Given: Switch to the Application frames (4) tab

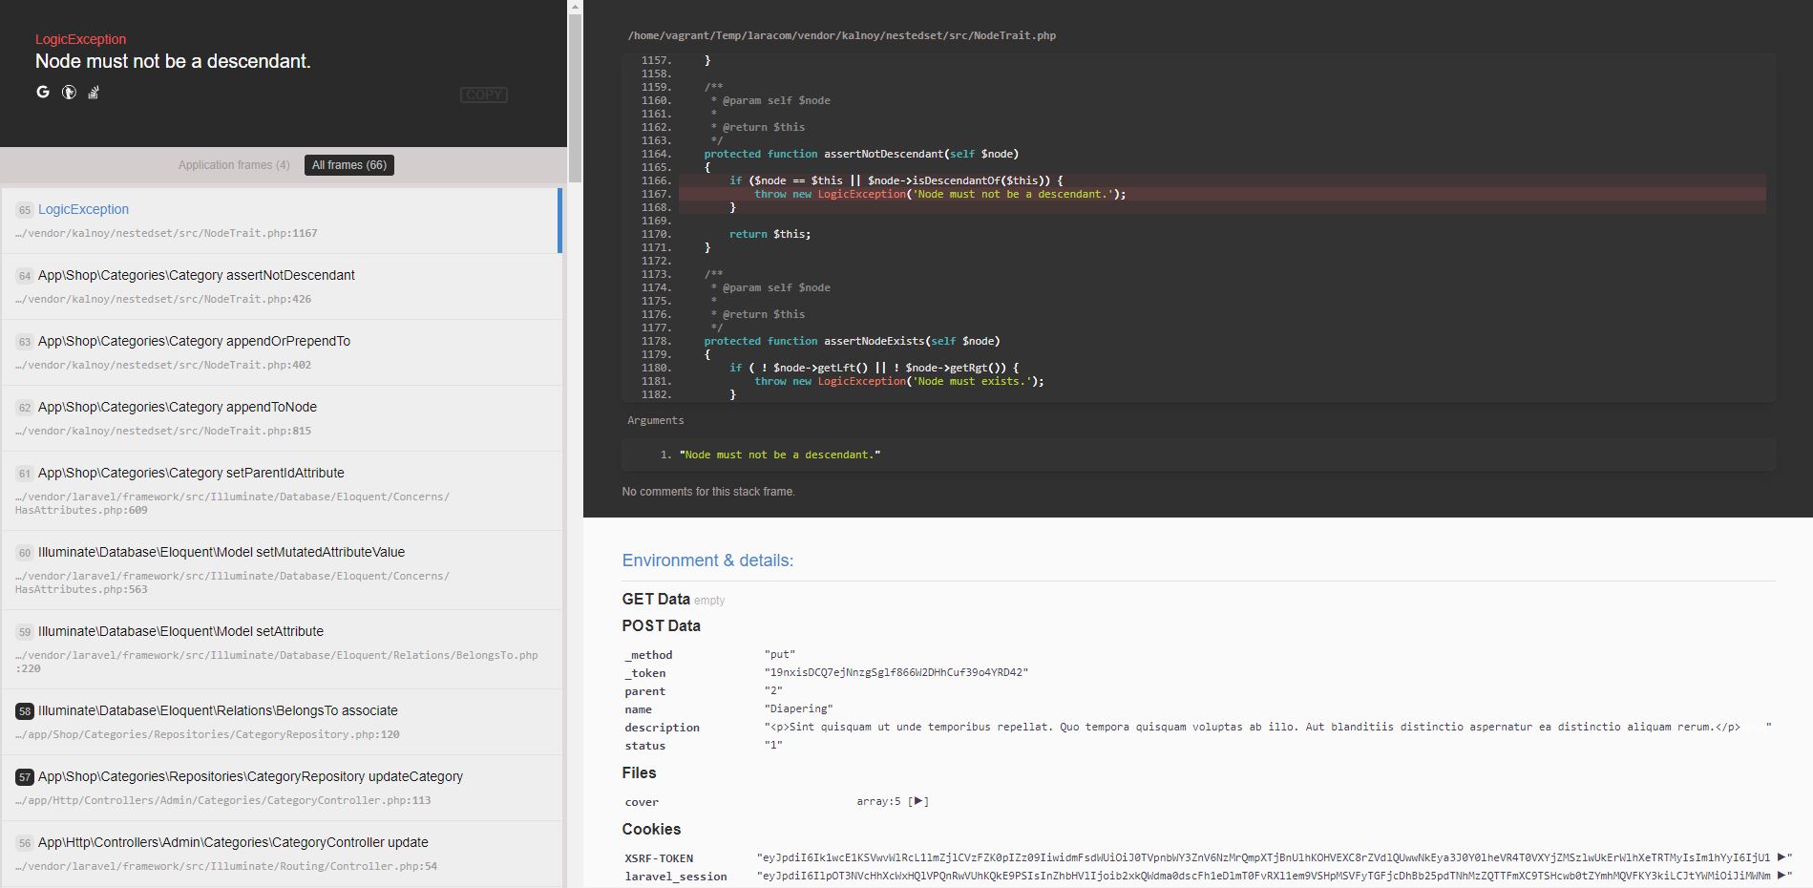Looking at the screenshot, I should 233,164.
